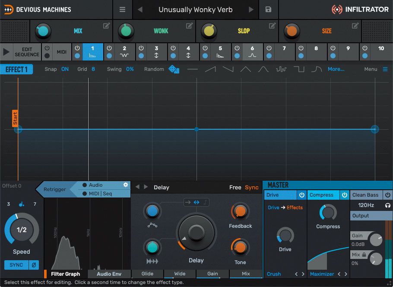
Task: Adjust the Speed 1/2 knob
Action: [22, 230]
